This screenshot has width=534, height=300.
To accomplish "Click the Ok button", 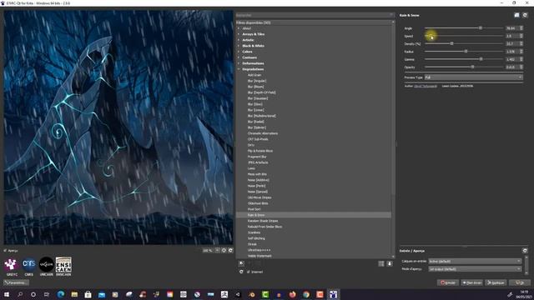I will [520, 282].
